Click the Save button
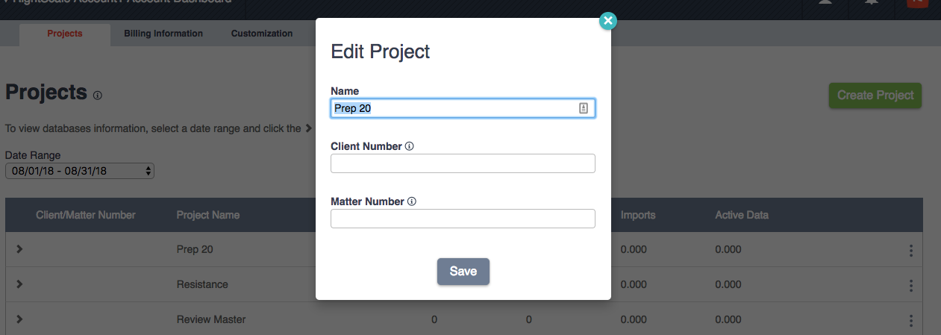This screenshot has height=335, width=941. (x=463, y=272)
